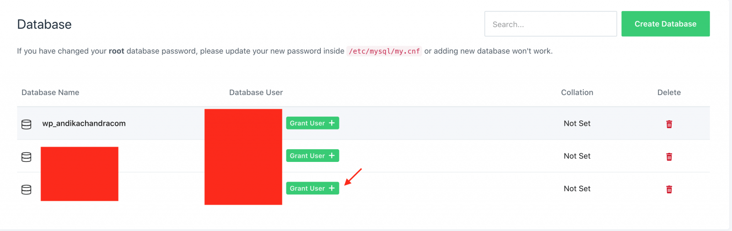Click Not Set collation in the last row
Image resolution: width=732 pixels, height=231 pixels.
click(577, 188)
